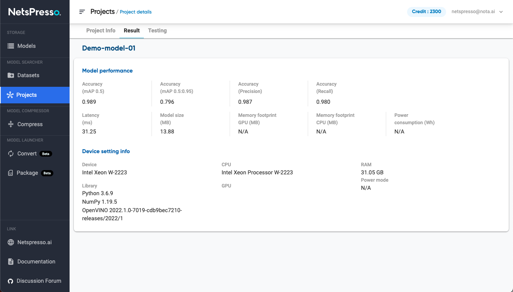Open the netspresso@nota.ai account menu
This screenshot has height=292, width=513.
(477, 12)
